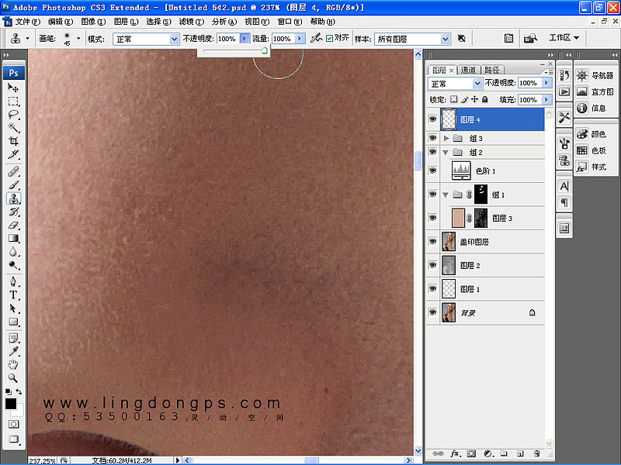The image size is (621, 465).
Task: Select the Magic Wand tool
Action: pos(13,128)
